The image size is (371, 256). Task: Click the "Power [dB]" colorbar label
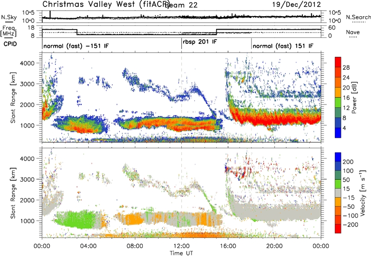[x=354, y=98]
